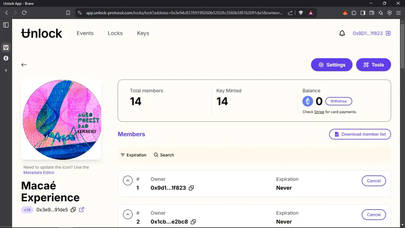Open the extensions puzzle icon
The height and width of the screenshot is (228, 405).
tap(354, 13)
